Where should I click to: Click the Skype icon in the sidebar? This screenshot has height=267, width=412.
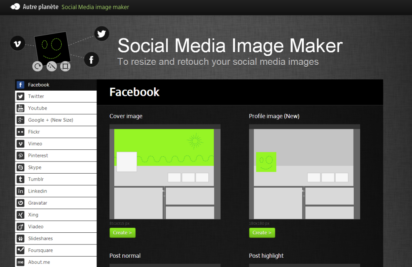point(21,167)
